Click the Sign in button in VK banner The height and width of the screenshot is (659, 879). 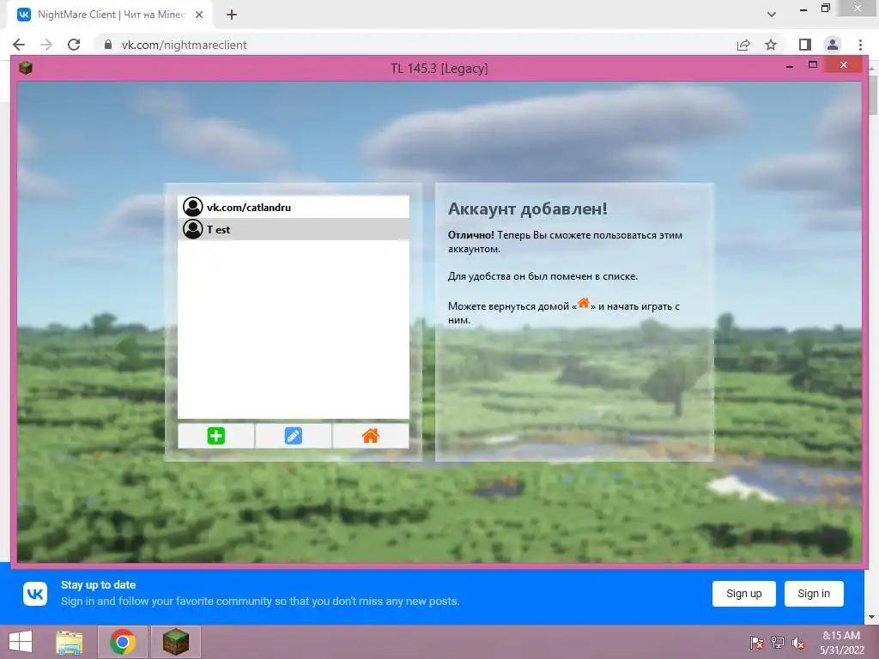(x=814, y=594)
